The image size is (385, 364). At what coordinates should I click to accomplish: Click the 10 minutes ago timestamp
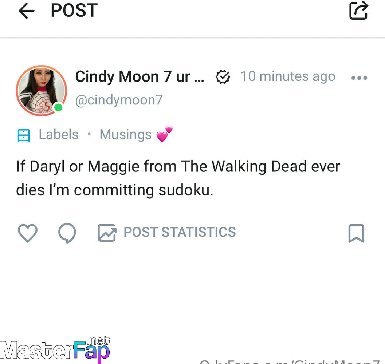(288, 76)
